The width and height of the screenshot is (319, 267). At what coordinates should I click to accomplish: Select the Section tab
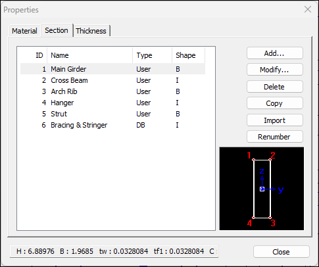click(57, 30)
